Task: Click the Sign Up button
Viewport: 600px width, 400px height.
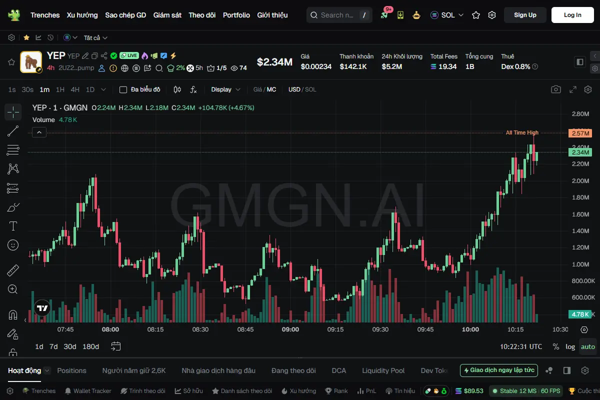Action: coord(525,15)
